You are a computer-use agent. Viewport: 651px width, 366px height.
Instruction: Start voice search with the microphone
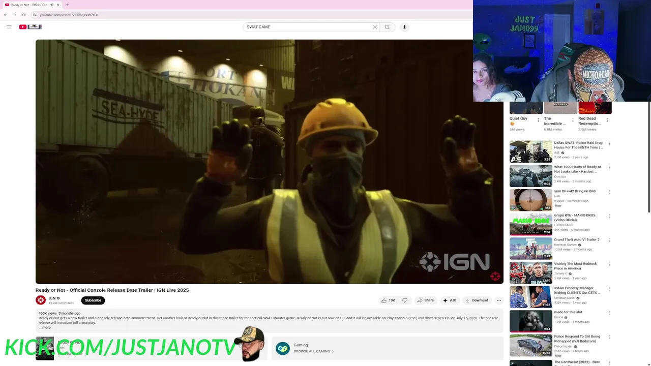[404, 27]
